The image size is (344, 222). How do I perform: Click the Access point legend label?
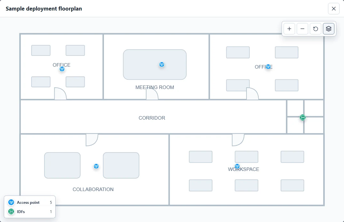(x=28, y=203)
